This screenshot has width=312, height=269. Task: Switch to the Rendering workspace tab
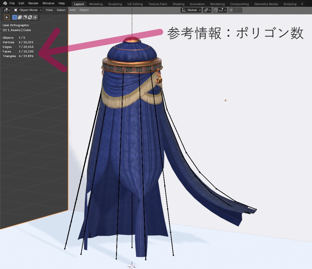coord(217,4)
